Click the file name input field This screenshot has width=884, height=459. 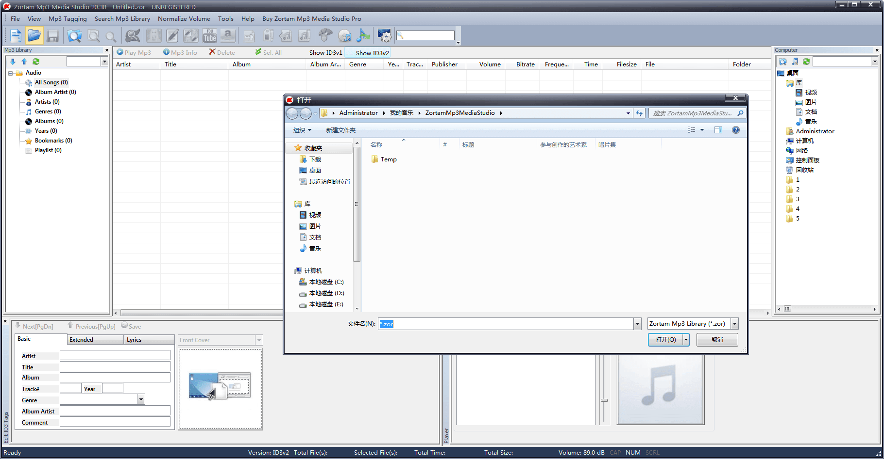506,324
